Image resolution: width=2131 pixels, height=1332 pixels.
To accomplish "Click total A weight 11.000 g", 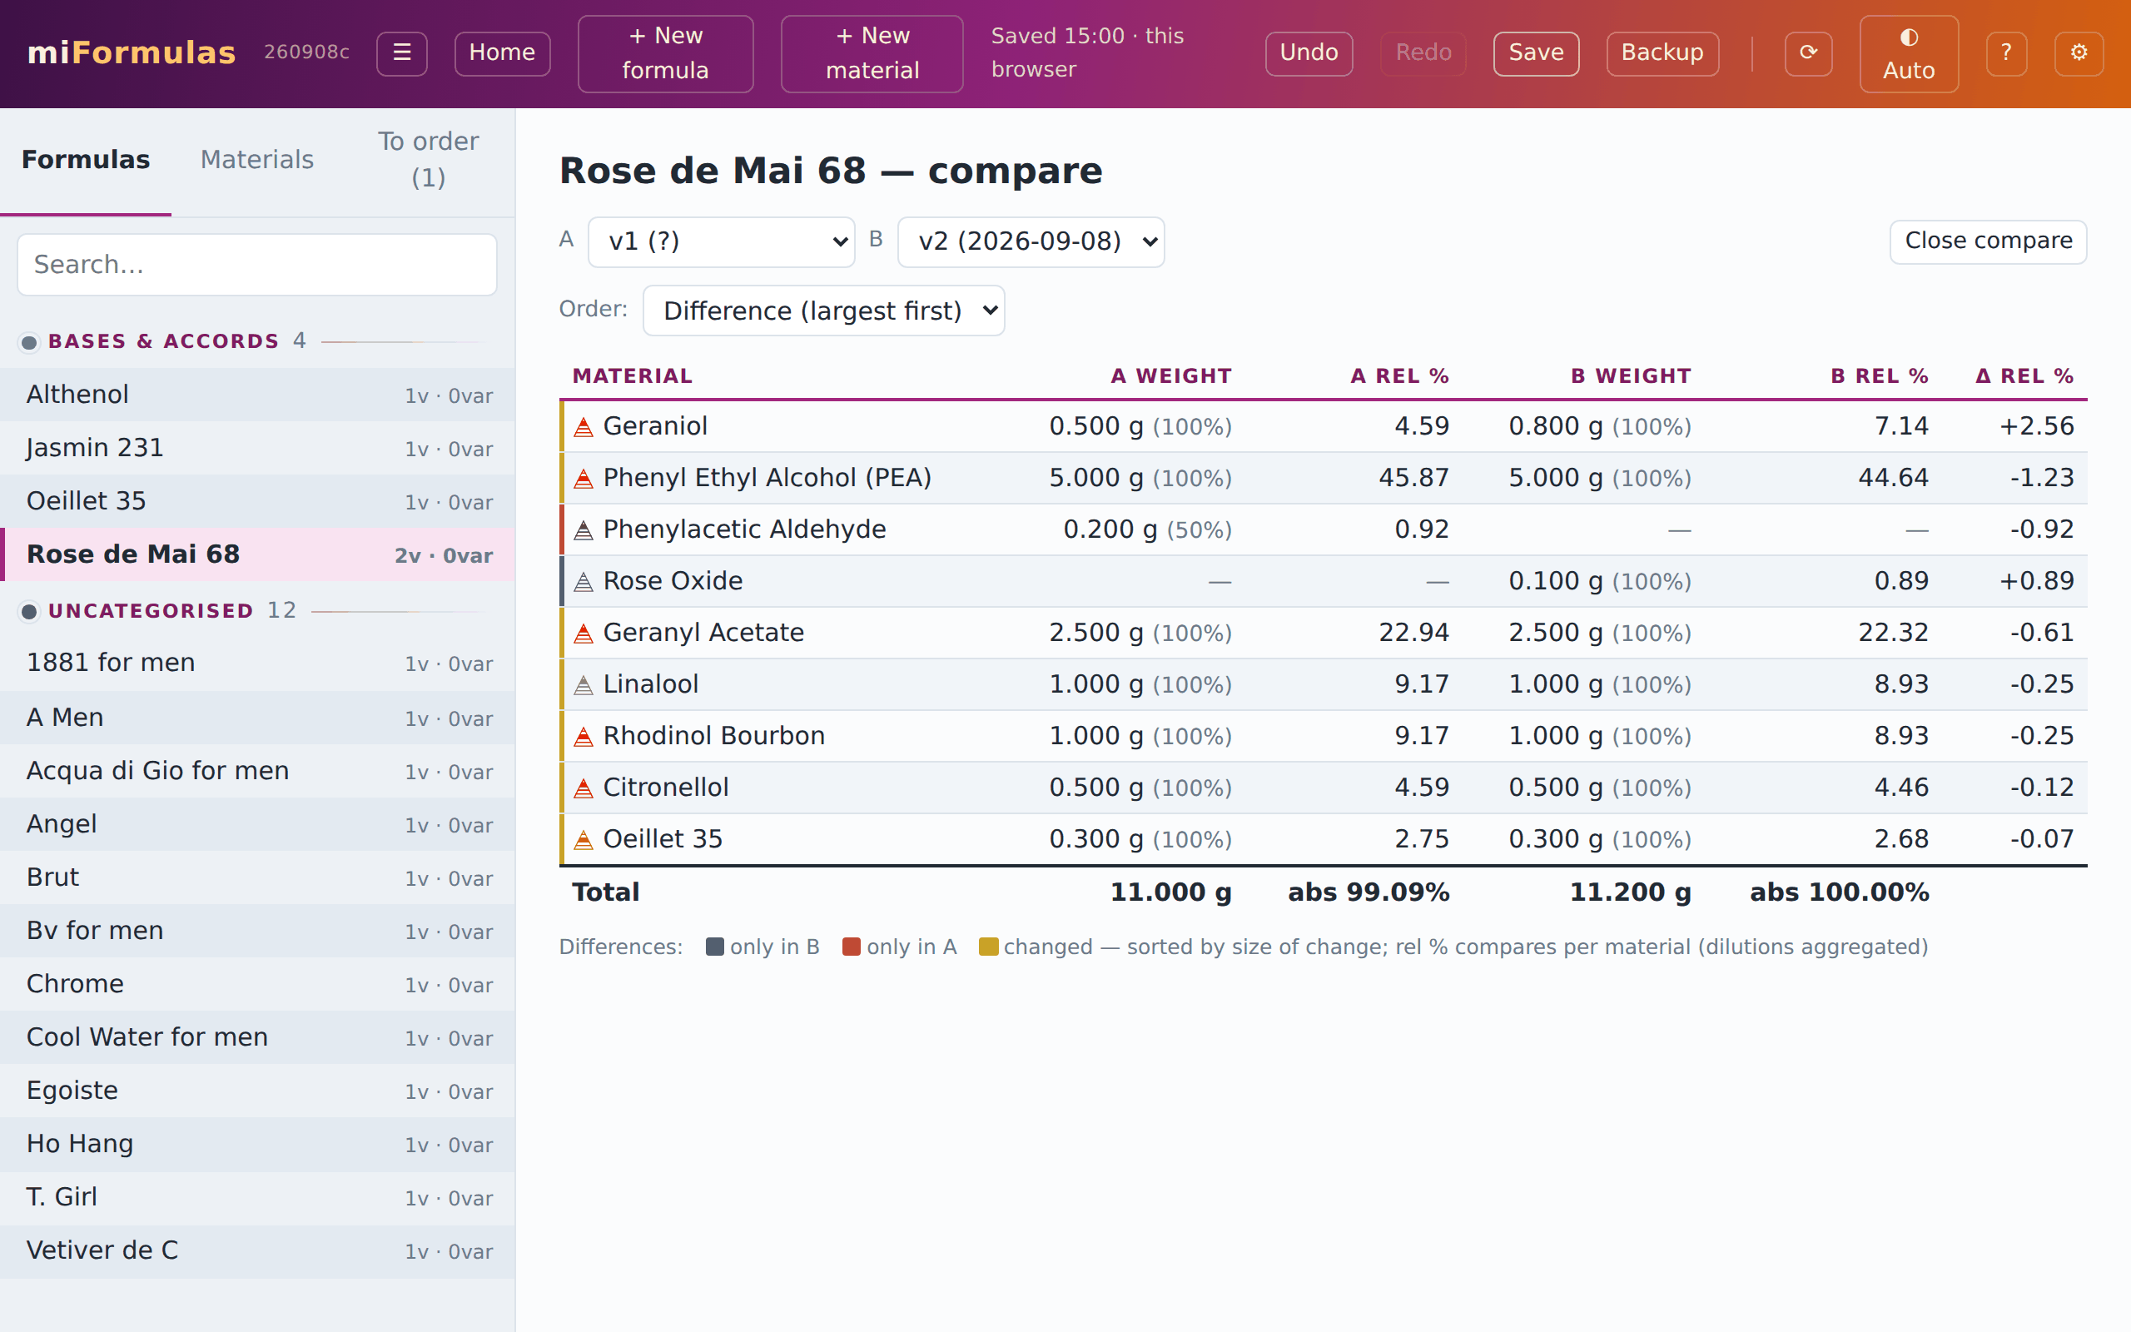I will coord(1171,892).
